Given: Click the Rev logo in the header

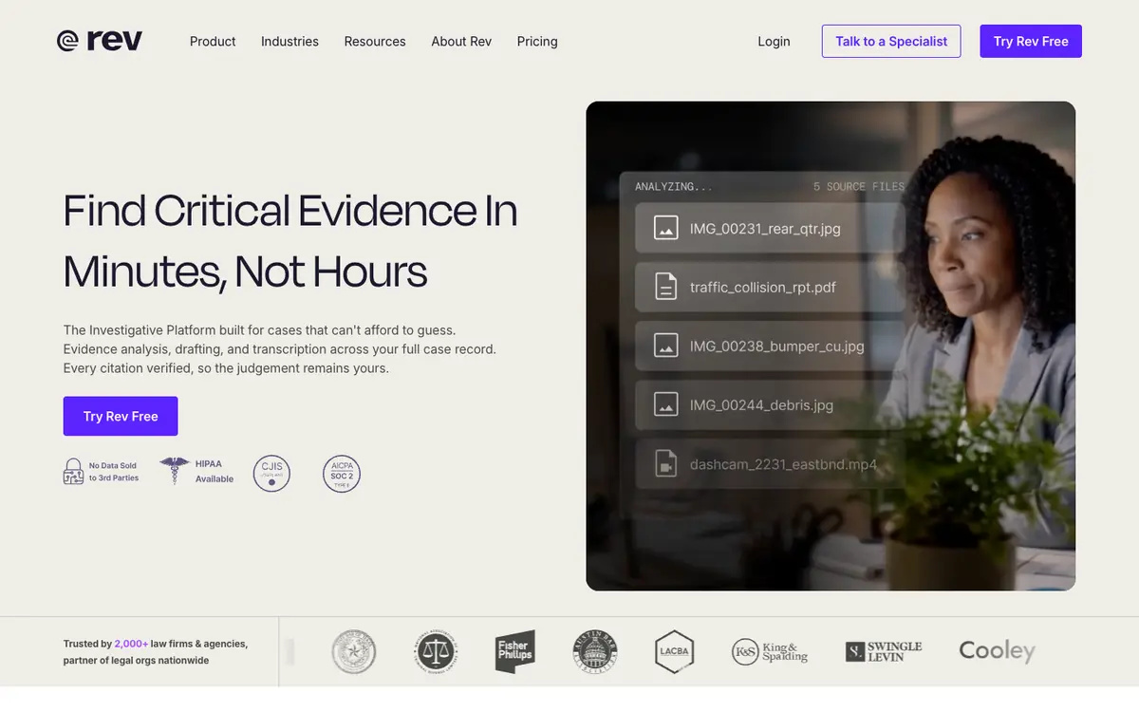Looking at the screenshot, I should (x=99, y=41).
